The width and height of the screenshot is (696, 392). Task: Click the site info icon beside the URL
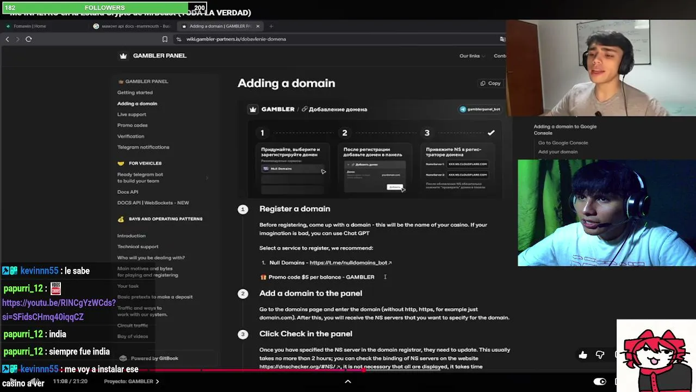(178, 39)
